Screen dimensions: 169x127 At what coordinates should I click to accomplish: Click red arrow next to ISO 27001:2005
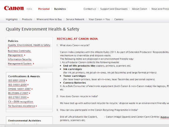click(x=28, y=97)
